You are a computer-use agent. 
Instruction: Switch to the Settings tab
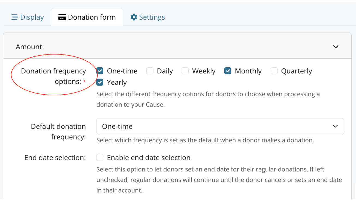[148, 17]
